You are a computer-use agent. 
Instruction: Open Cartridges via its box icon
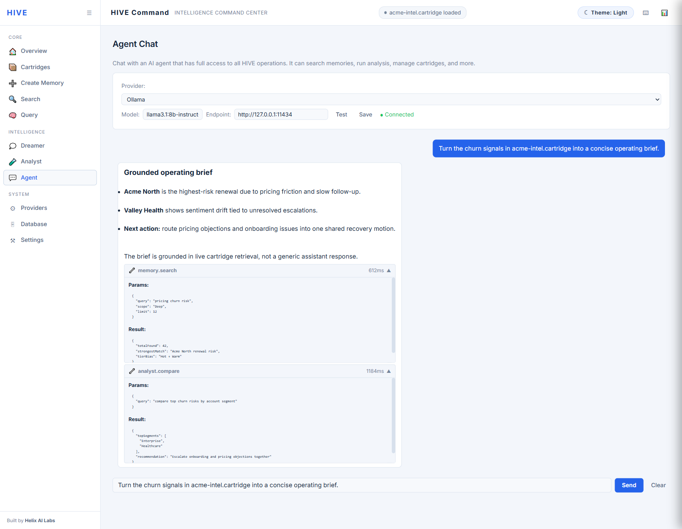point(13,67)
